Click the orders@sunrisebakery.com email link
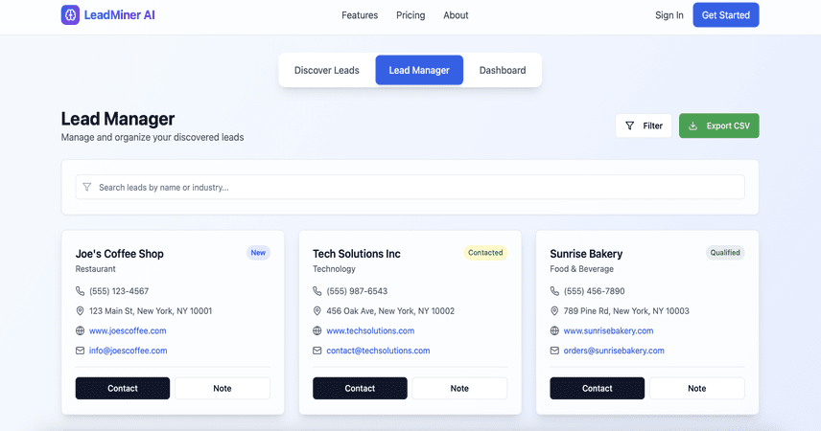 pos(614,351)
